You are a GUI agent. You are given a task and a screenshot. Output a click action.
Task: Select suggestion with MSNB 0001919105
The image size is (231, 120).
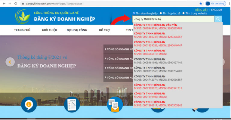177,95
